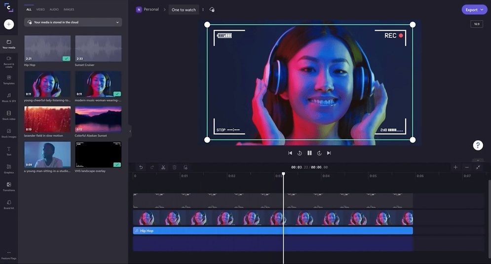Screen dimensions: 491x264
Task: Select the Text tool in sidebar
Action: 9,151
